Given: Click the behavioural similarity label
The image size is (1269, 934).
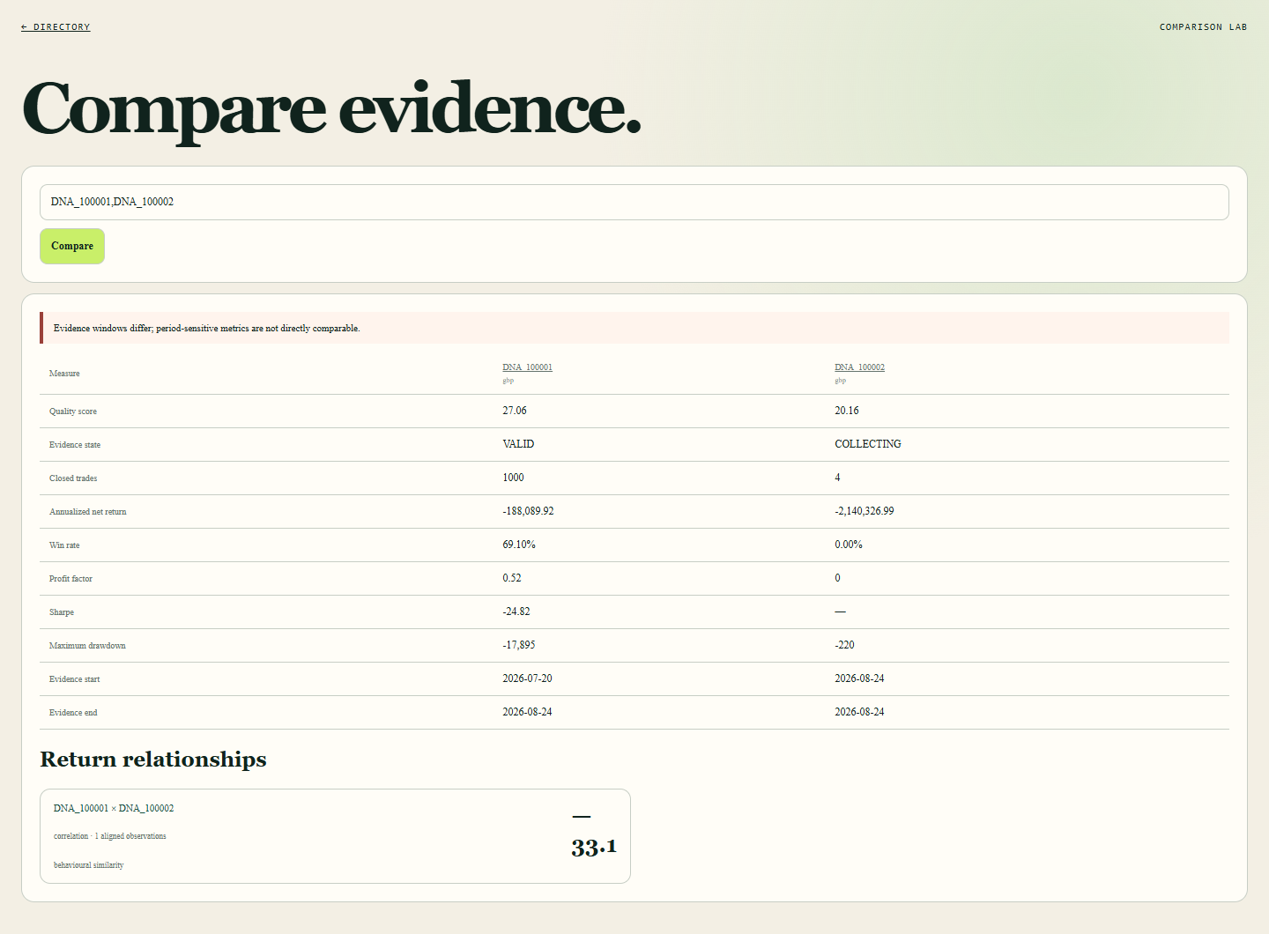Looking at the screenshot, I should [89, 865].
